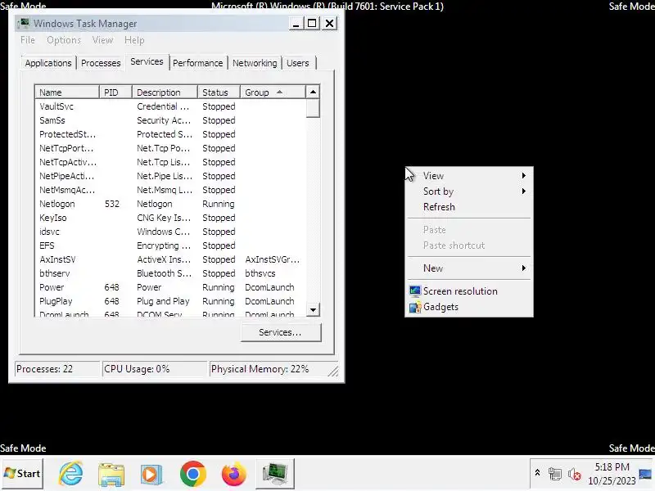Click the bthsvcs group cell

(260, 273)
